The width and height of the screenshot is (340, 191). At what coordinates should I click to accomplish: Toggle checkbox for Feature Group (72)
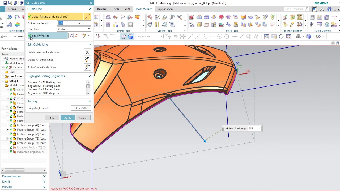11,138
